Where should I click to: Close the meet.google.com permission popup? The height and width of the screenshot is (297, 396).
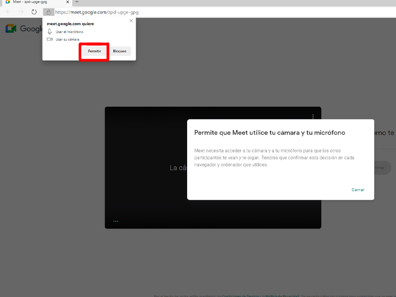(131, 21)
